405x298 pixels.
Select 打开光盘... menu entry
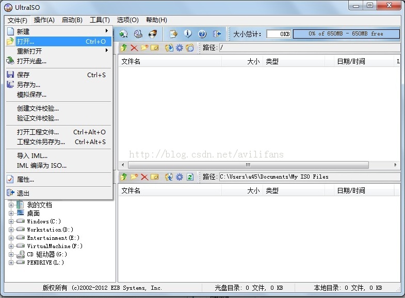[x=59, y=61]
